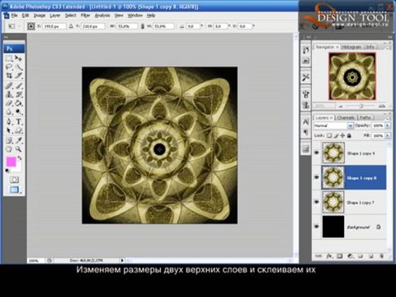
Task: Select the Crop tool
Action: [9, 75]
